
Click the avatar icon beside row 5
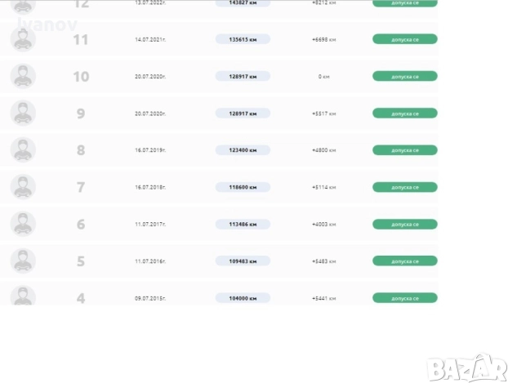[x=23, y=261]
